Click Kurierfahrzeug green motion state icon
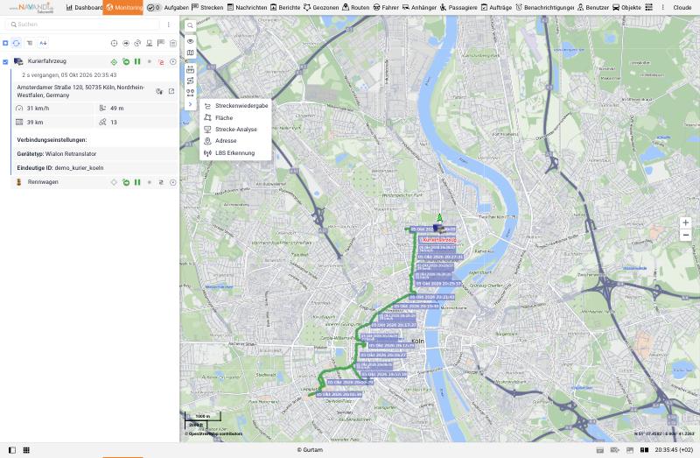 pyautogui.click(x=126, y=62)
